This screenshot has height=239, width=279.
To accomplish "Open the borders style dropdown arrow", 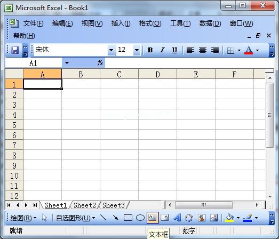I will (x=239, y=50).
